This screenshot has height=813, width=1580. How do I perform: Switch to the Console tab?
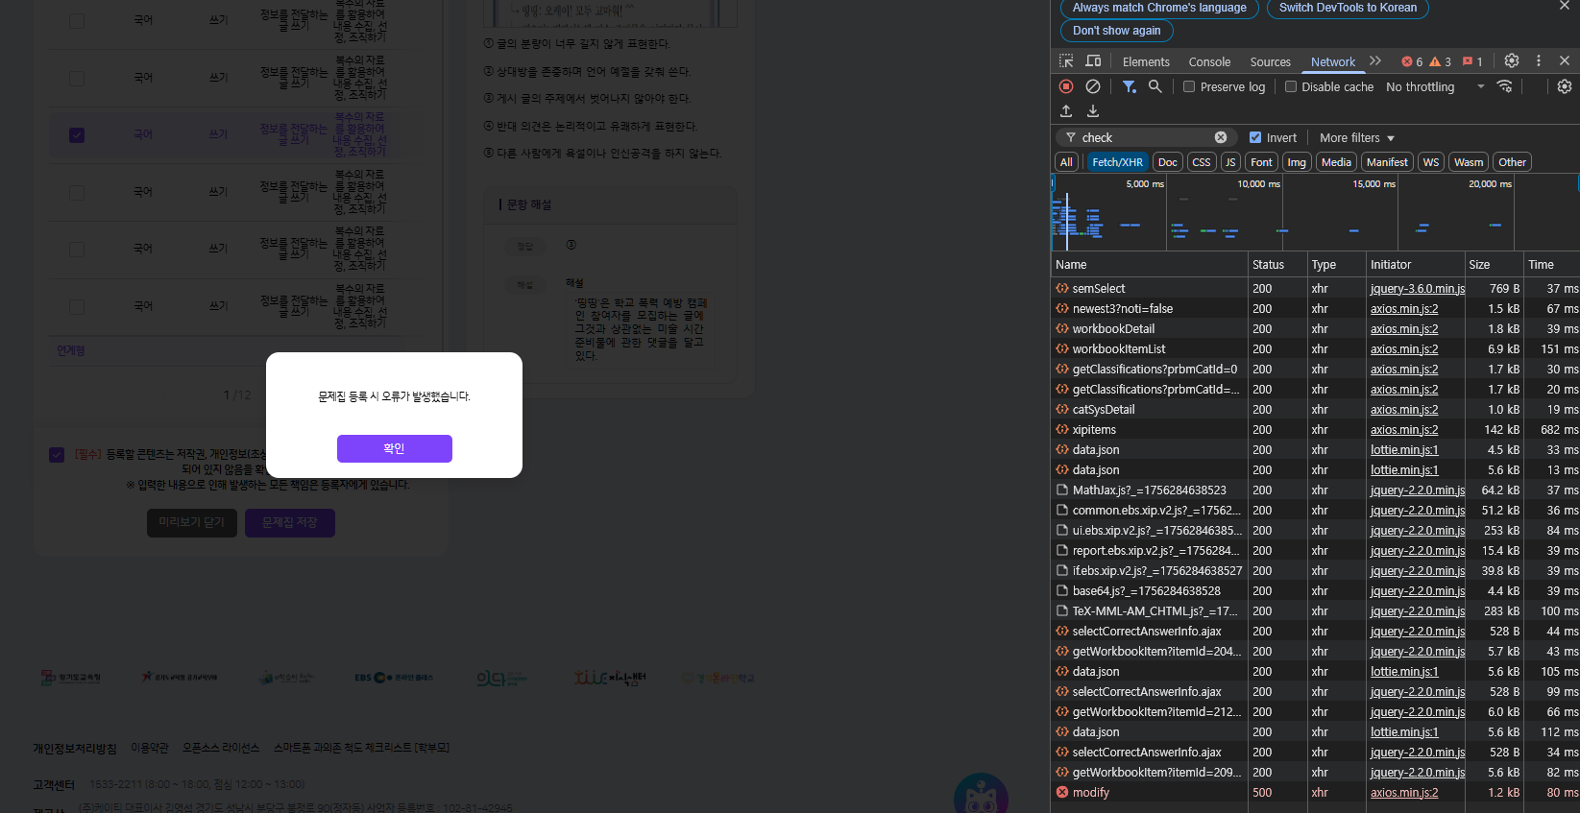click(1209, 61)
